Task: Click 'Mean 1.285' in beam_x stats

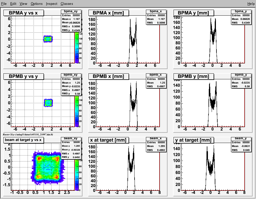Action: 156,146
